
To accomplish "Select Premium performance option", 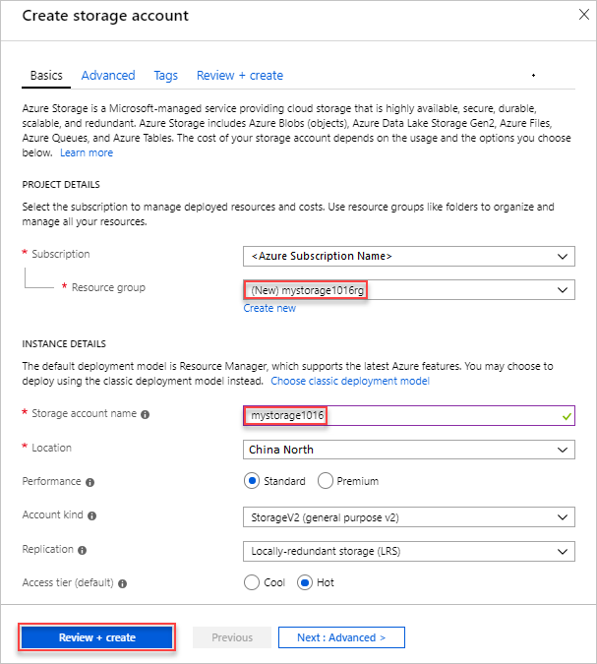I will 327,481.
